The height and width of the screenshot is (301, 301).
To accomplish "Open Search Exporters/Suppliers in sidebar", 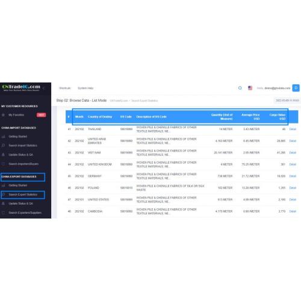I will pyautogui.click(x=25, y=213).
